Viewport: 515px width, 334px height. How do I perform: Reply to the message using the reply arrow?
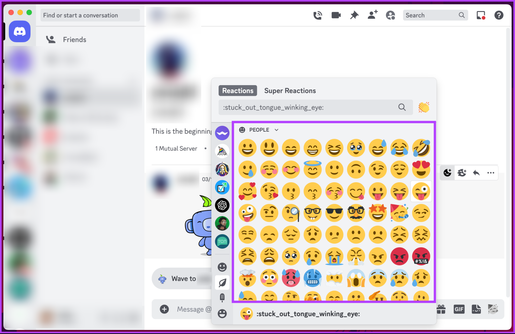pyautogui.click(x=476, y=173)
